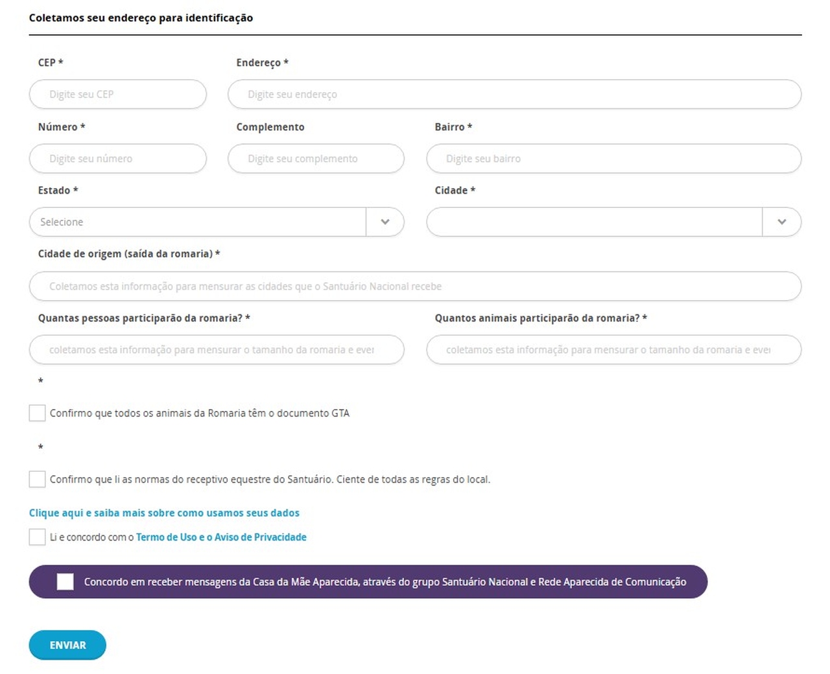Click the CEP input field
The height and width of the screenshot is (674, 830).
pos(118,95)
